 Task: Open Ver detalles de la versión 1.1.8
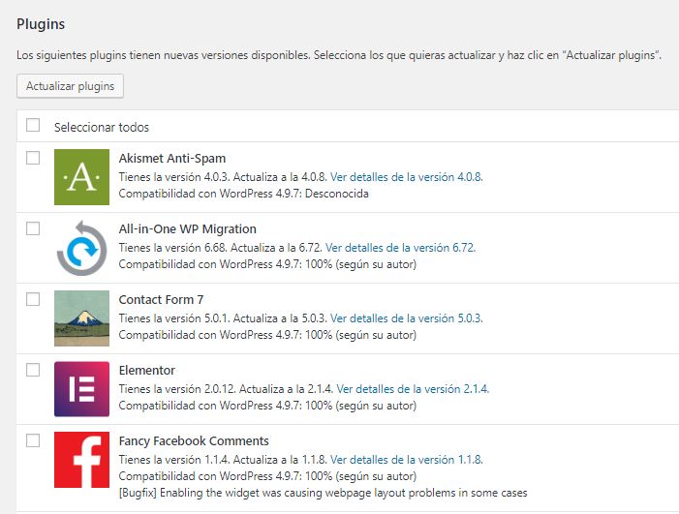point(406,460)
